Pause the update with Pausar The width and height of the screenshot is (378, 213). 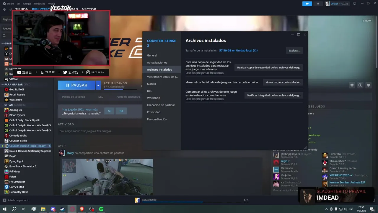pyautogui.click(x=77, y=85)
